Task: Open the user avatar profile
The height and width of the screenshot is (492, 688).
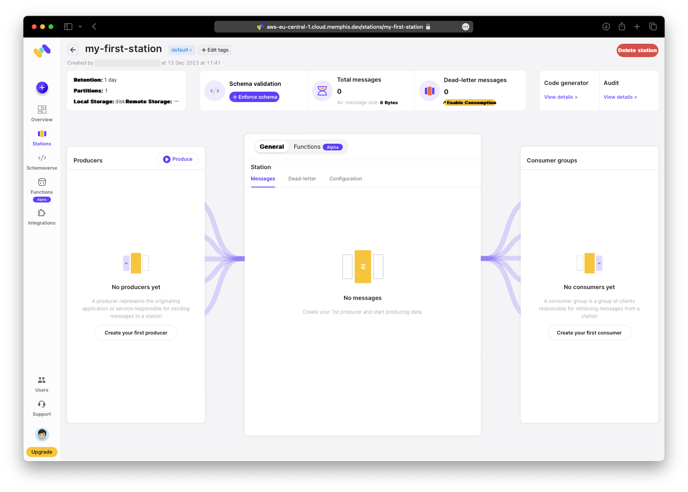Action: (42, 435)
